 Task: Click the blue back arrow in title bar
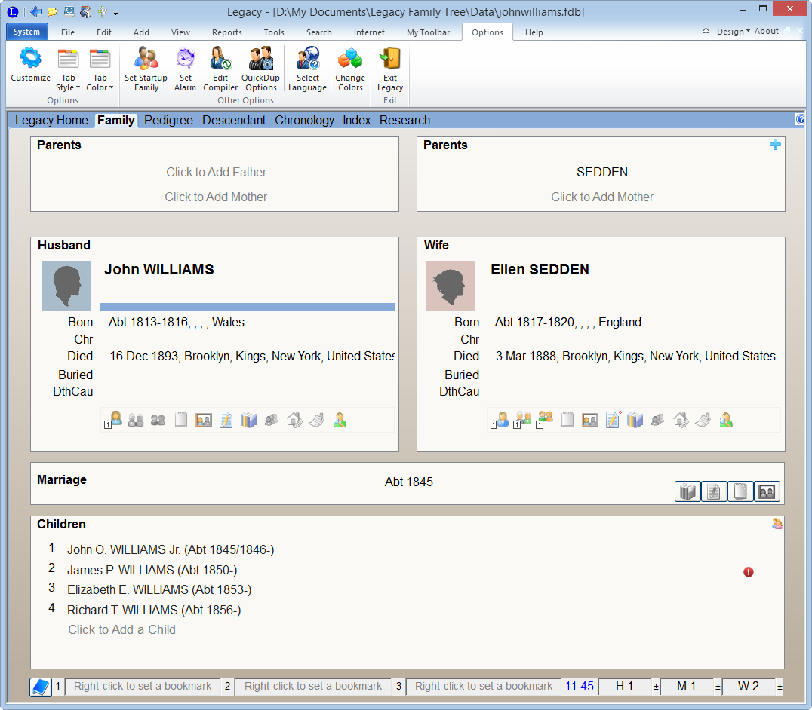35,11
